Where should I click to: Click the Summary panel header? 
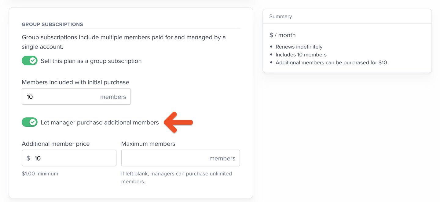[x=280, y=16]
